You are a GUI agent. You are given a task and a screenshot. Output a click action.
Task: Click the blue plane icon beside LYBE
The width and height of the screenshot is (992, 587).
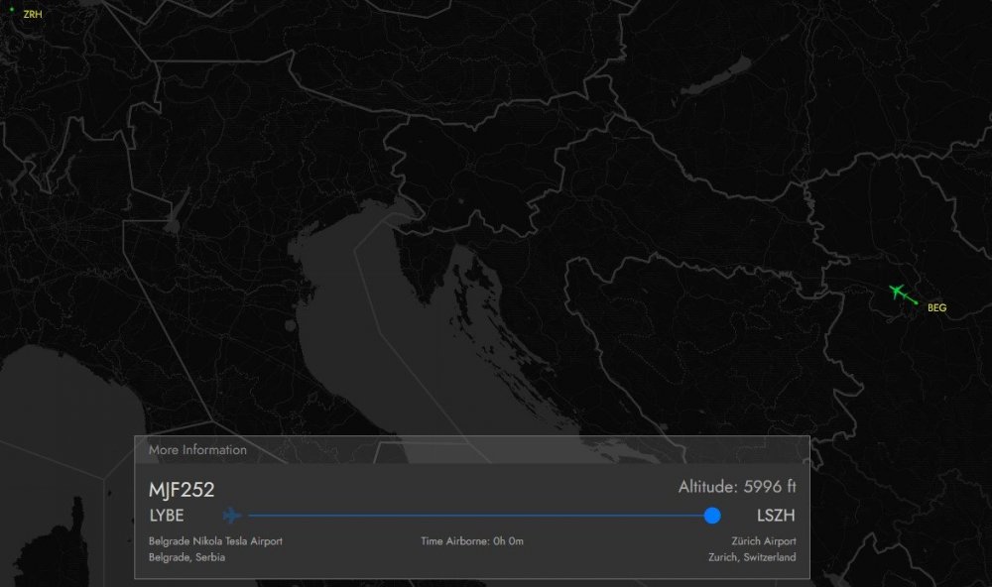[232, 516]
